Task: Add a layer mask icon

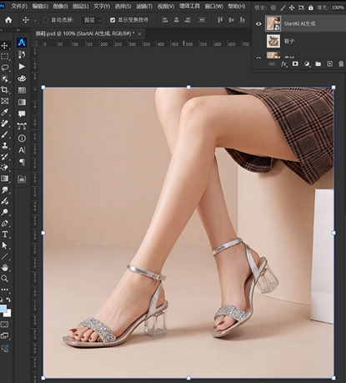Action: point(295,64)
